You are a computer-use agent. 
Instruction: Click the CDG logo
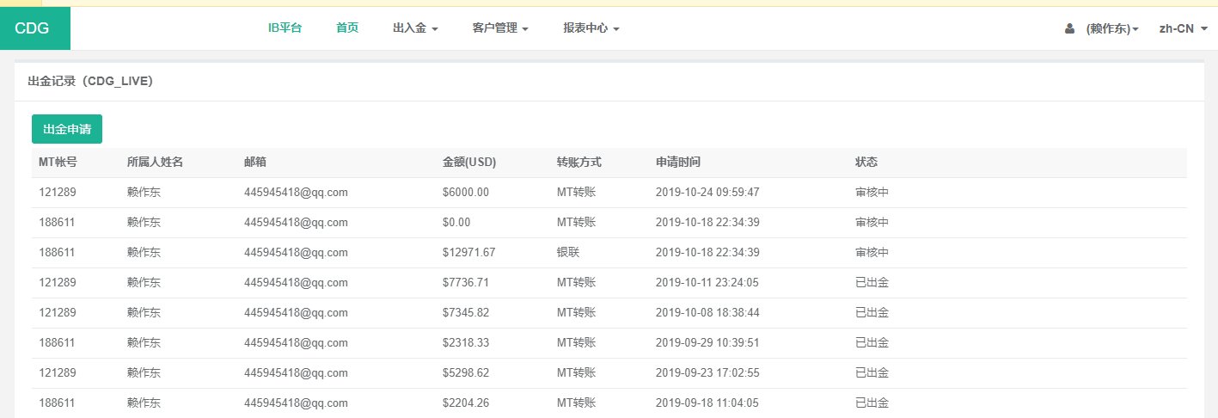click(x=33, y=28)
